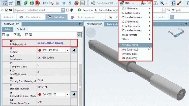Image resolution: width=189 pixels, height=106 pixels.
Task: Click the green globe catalog icon
Action: (32, 3)
